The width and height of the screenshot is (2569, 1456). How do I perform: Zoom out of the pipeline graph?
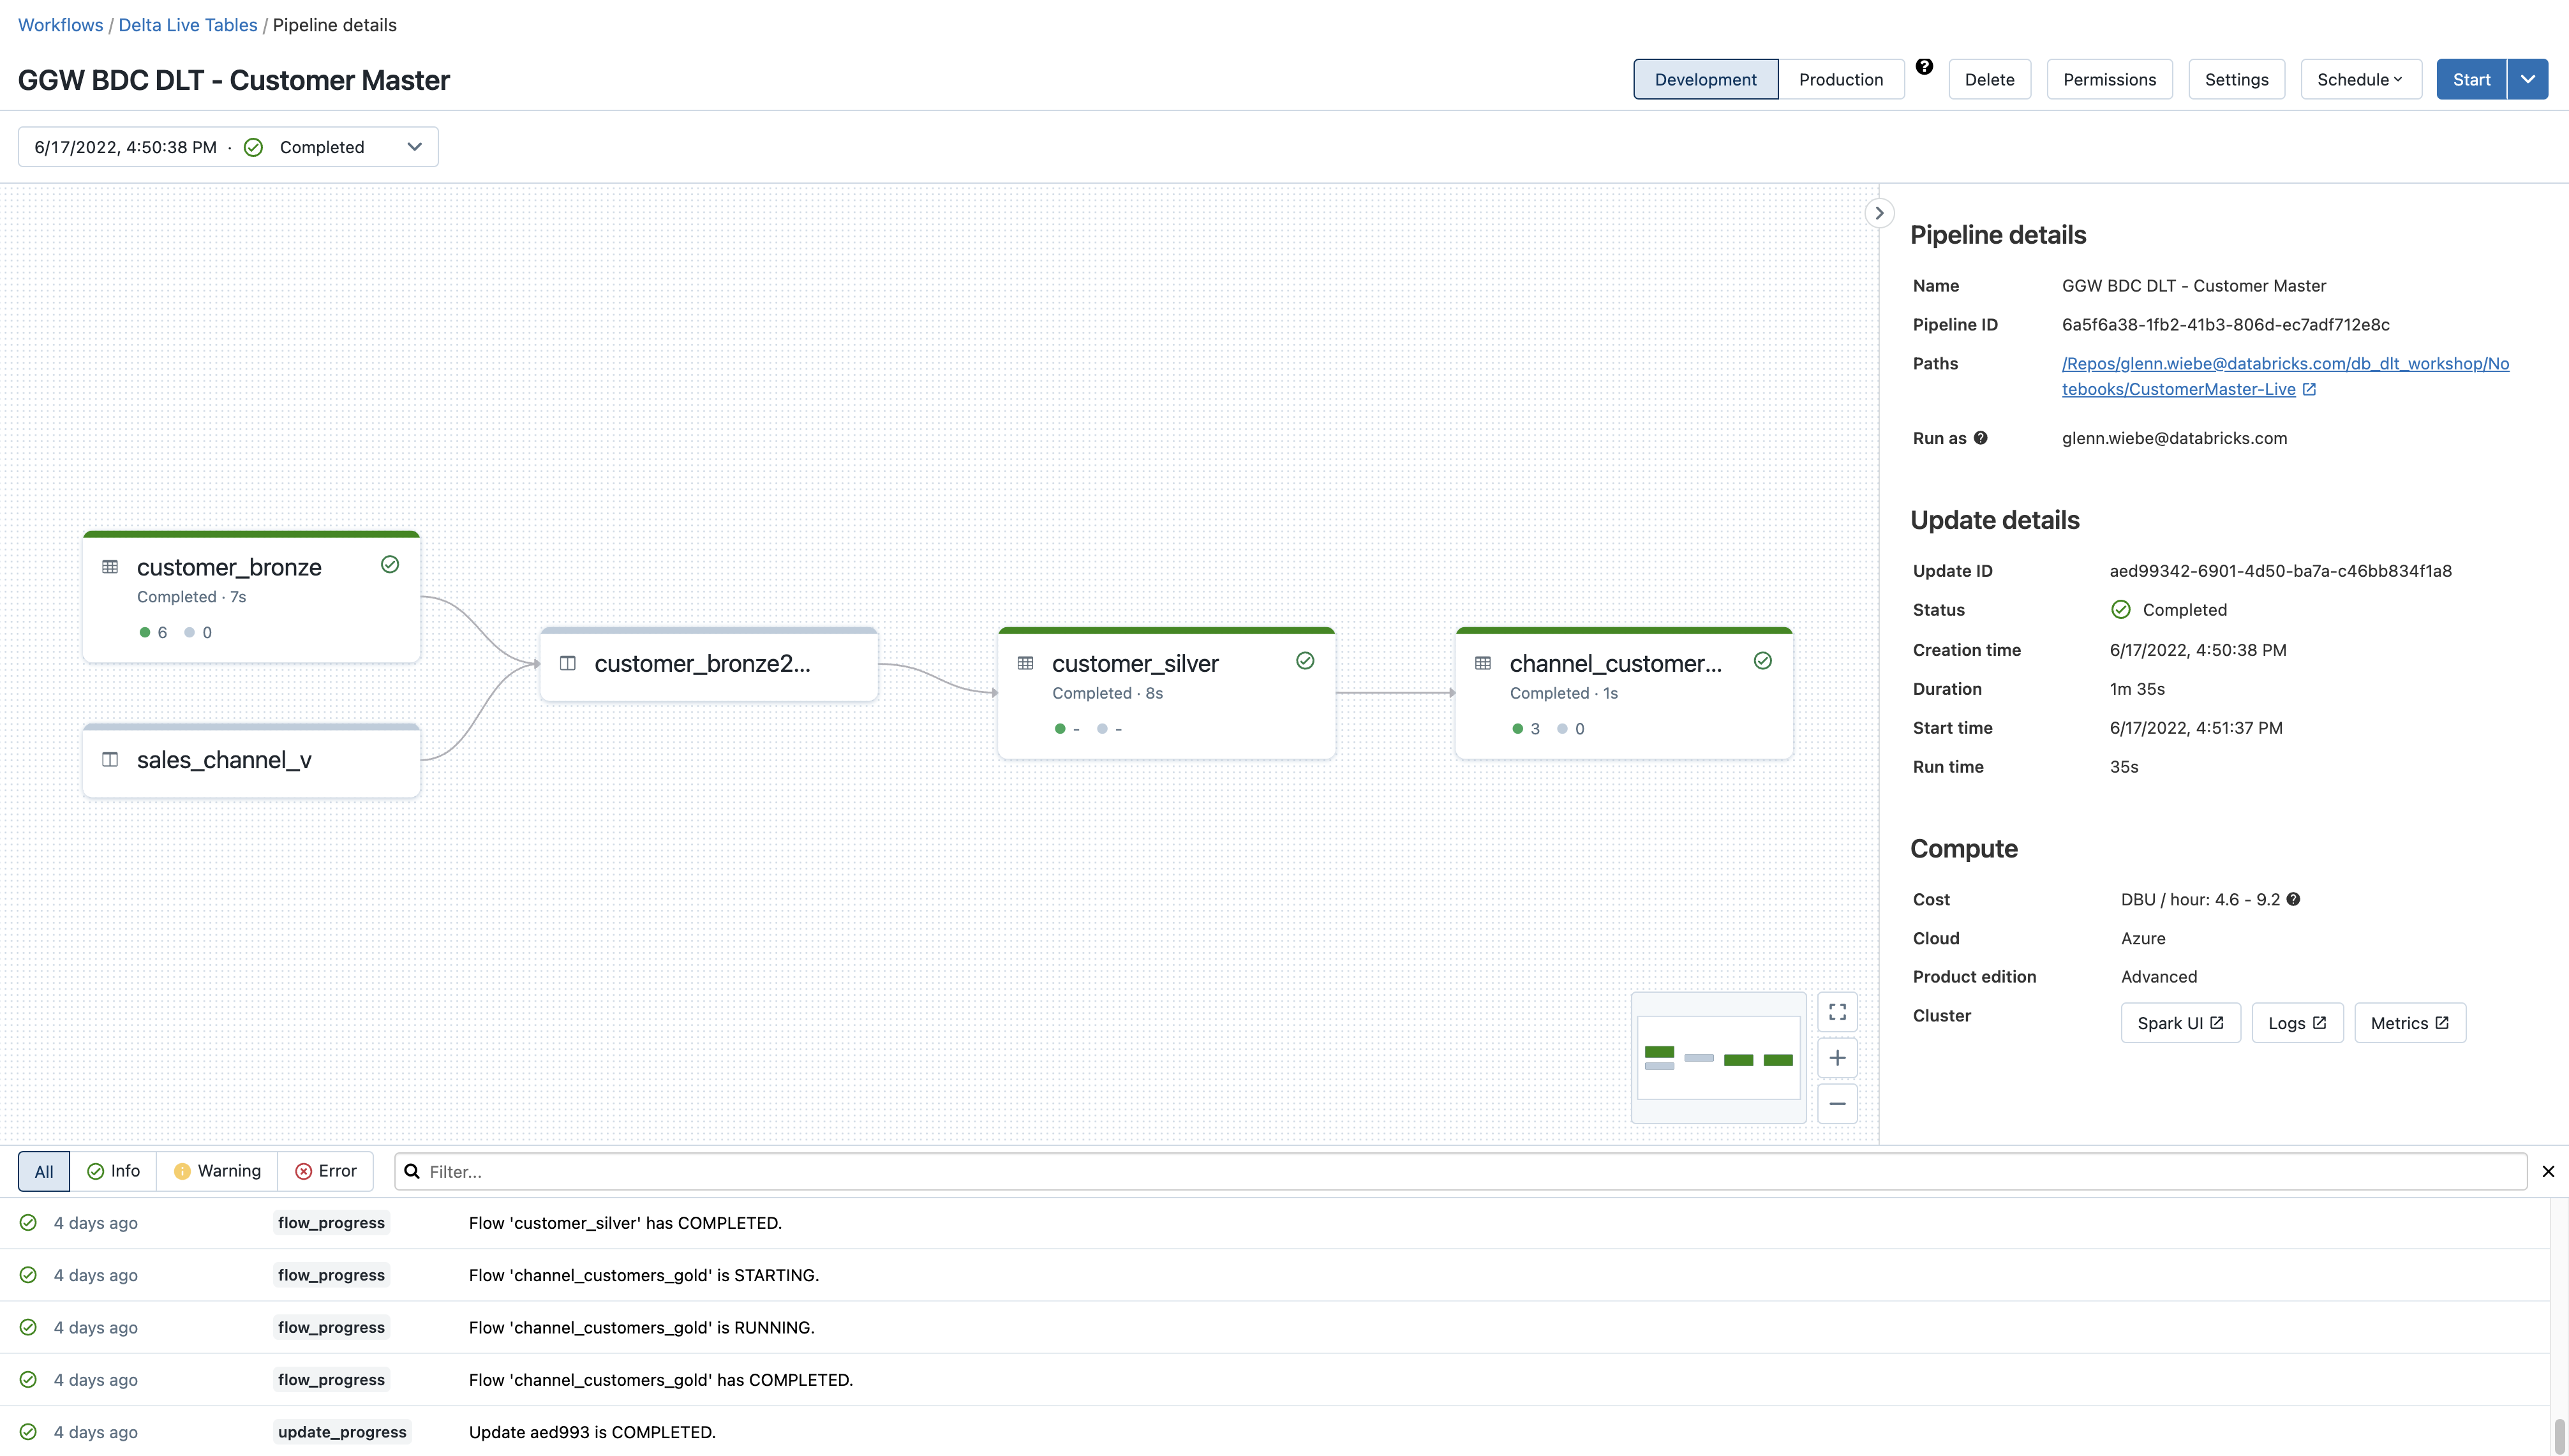1837,1104
